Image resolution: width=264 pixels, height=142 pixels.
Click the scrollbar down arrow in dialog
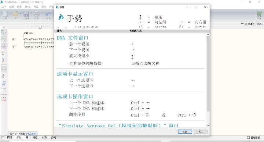click(208, 126)
